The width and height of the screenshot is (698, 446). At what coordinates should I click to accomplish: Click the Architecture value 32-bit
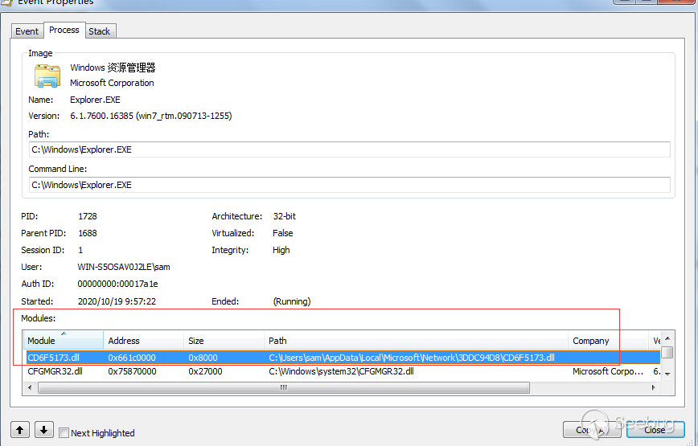[285, 216]
